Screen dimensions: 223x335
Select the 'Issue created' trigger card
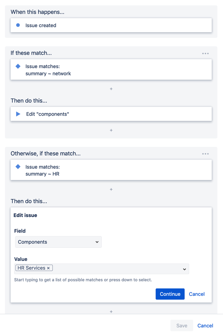tap(111, 25)
